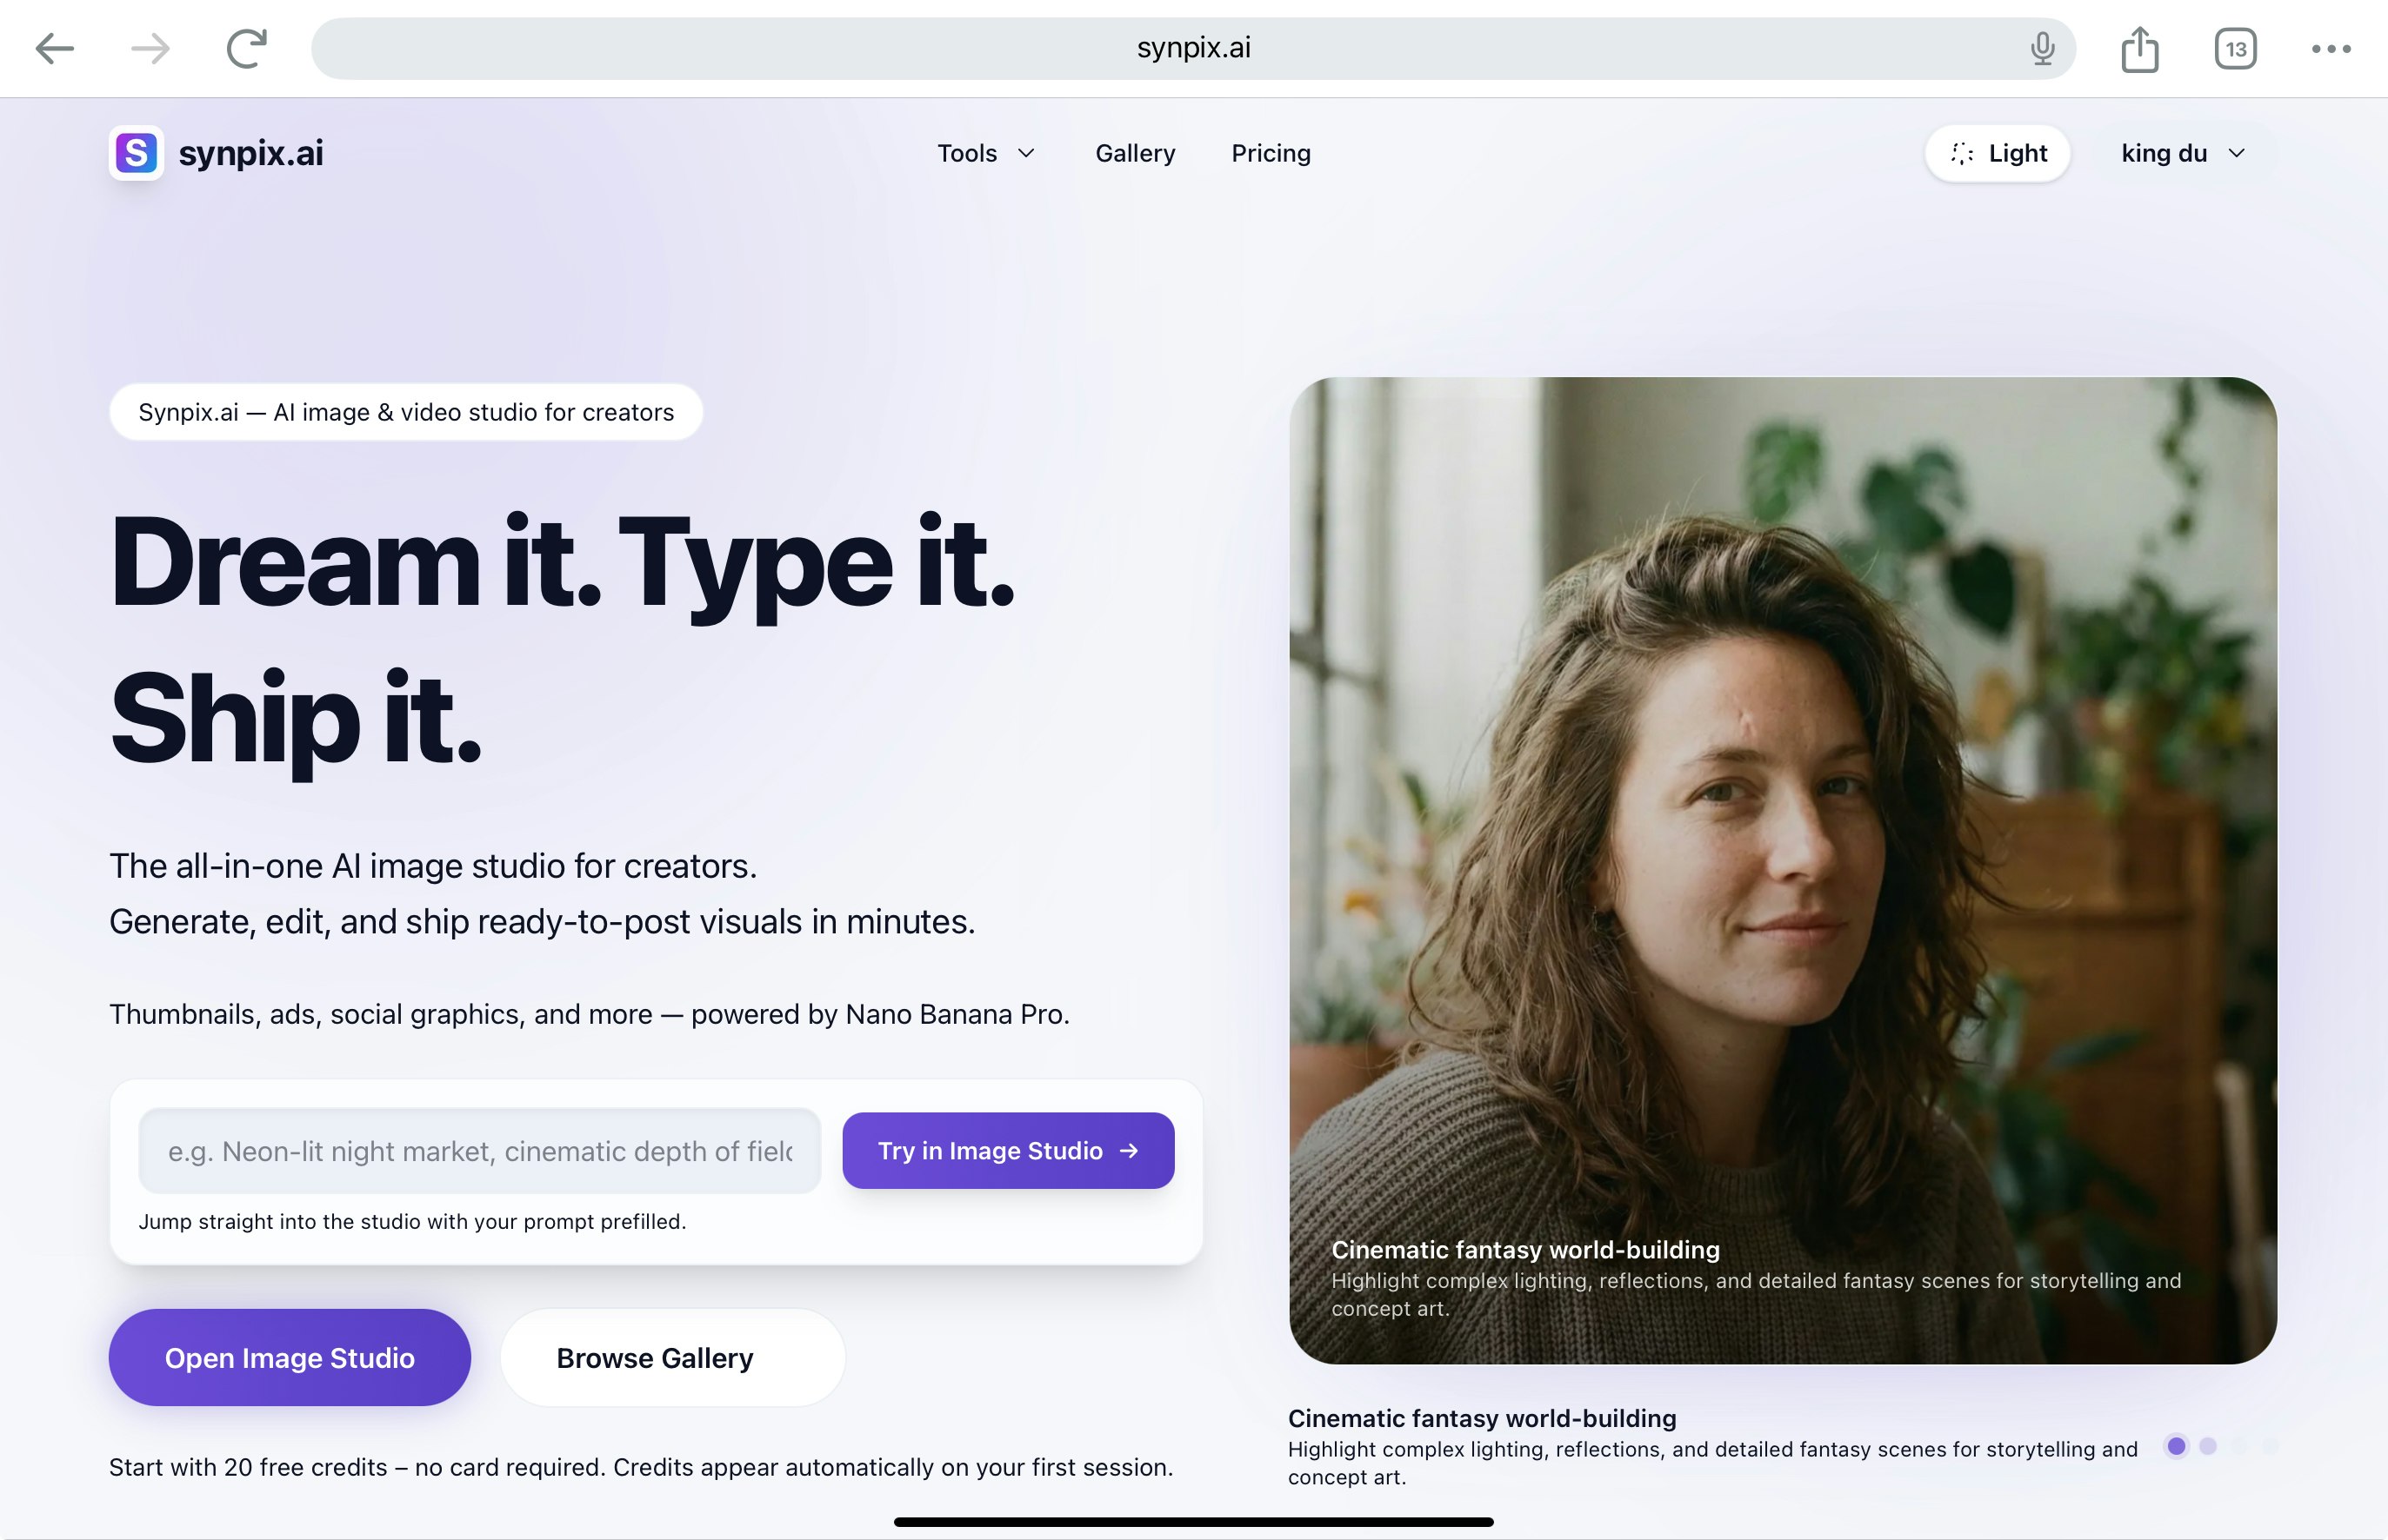Viewport: 2388px width, 1540px height.
Task: Go back with the browser back arrow
Action: point(54,48)
